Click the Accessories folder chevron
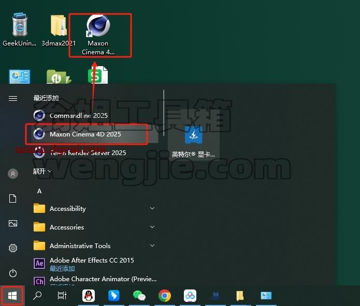 [152, 227]
